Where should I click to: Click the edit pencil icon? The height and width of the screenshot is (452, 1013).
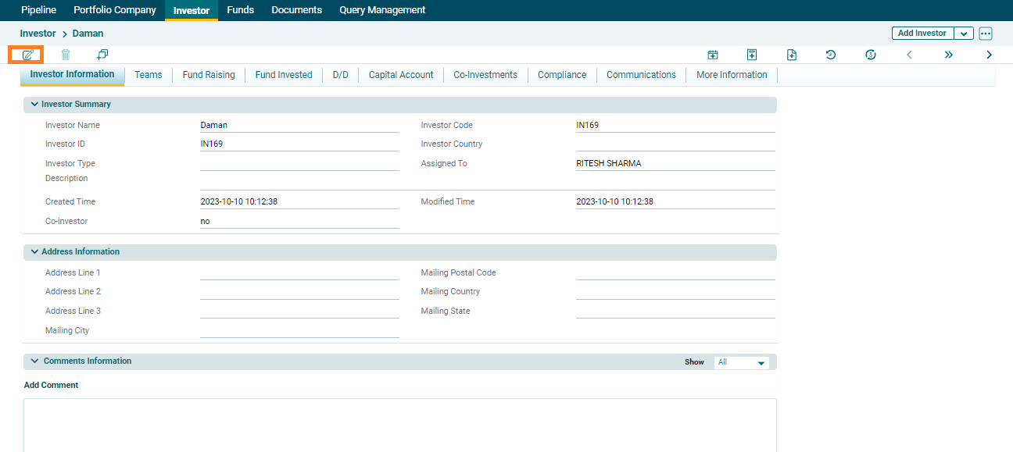click(27, 55)
